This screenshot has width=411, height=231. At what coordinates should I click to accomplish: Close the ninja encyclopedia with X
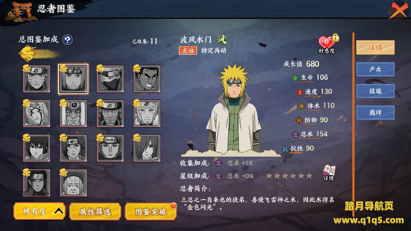tap(399, 10)
